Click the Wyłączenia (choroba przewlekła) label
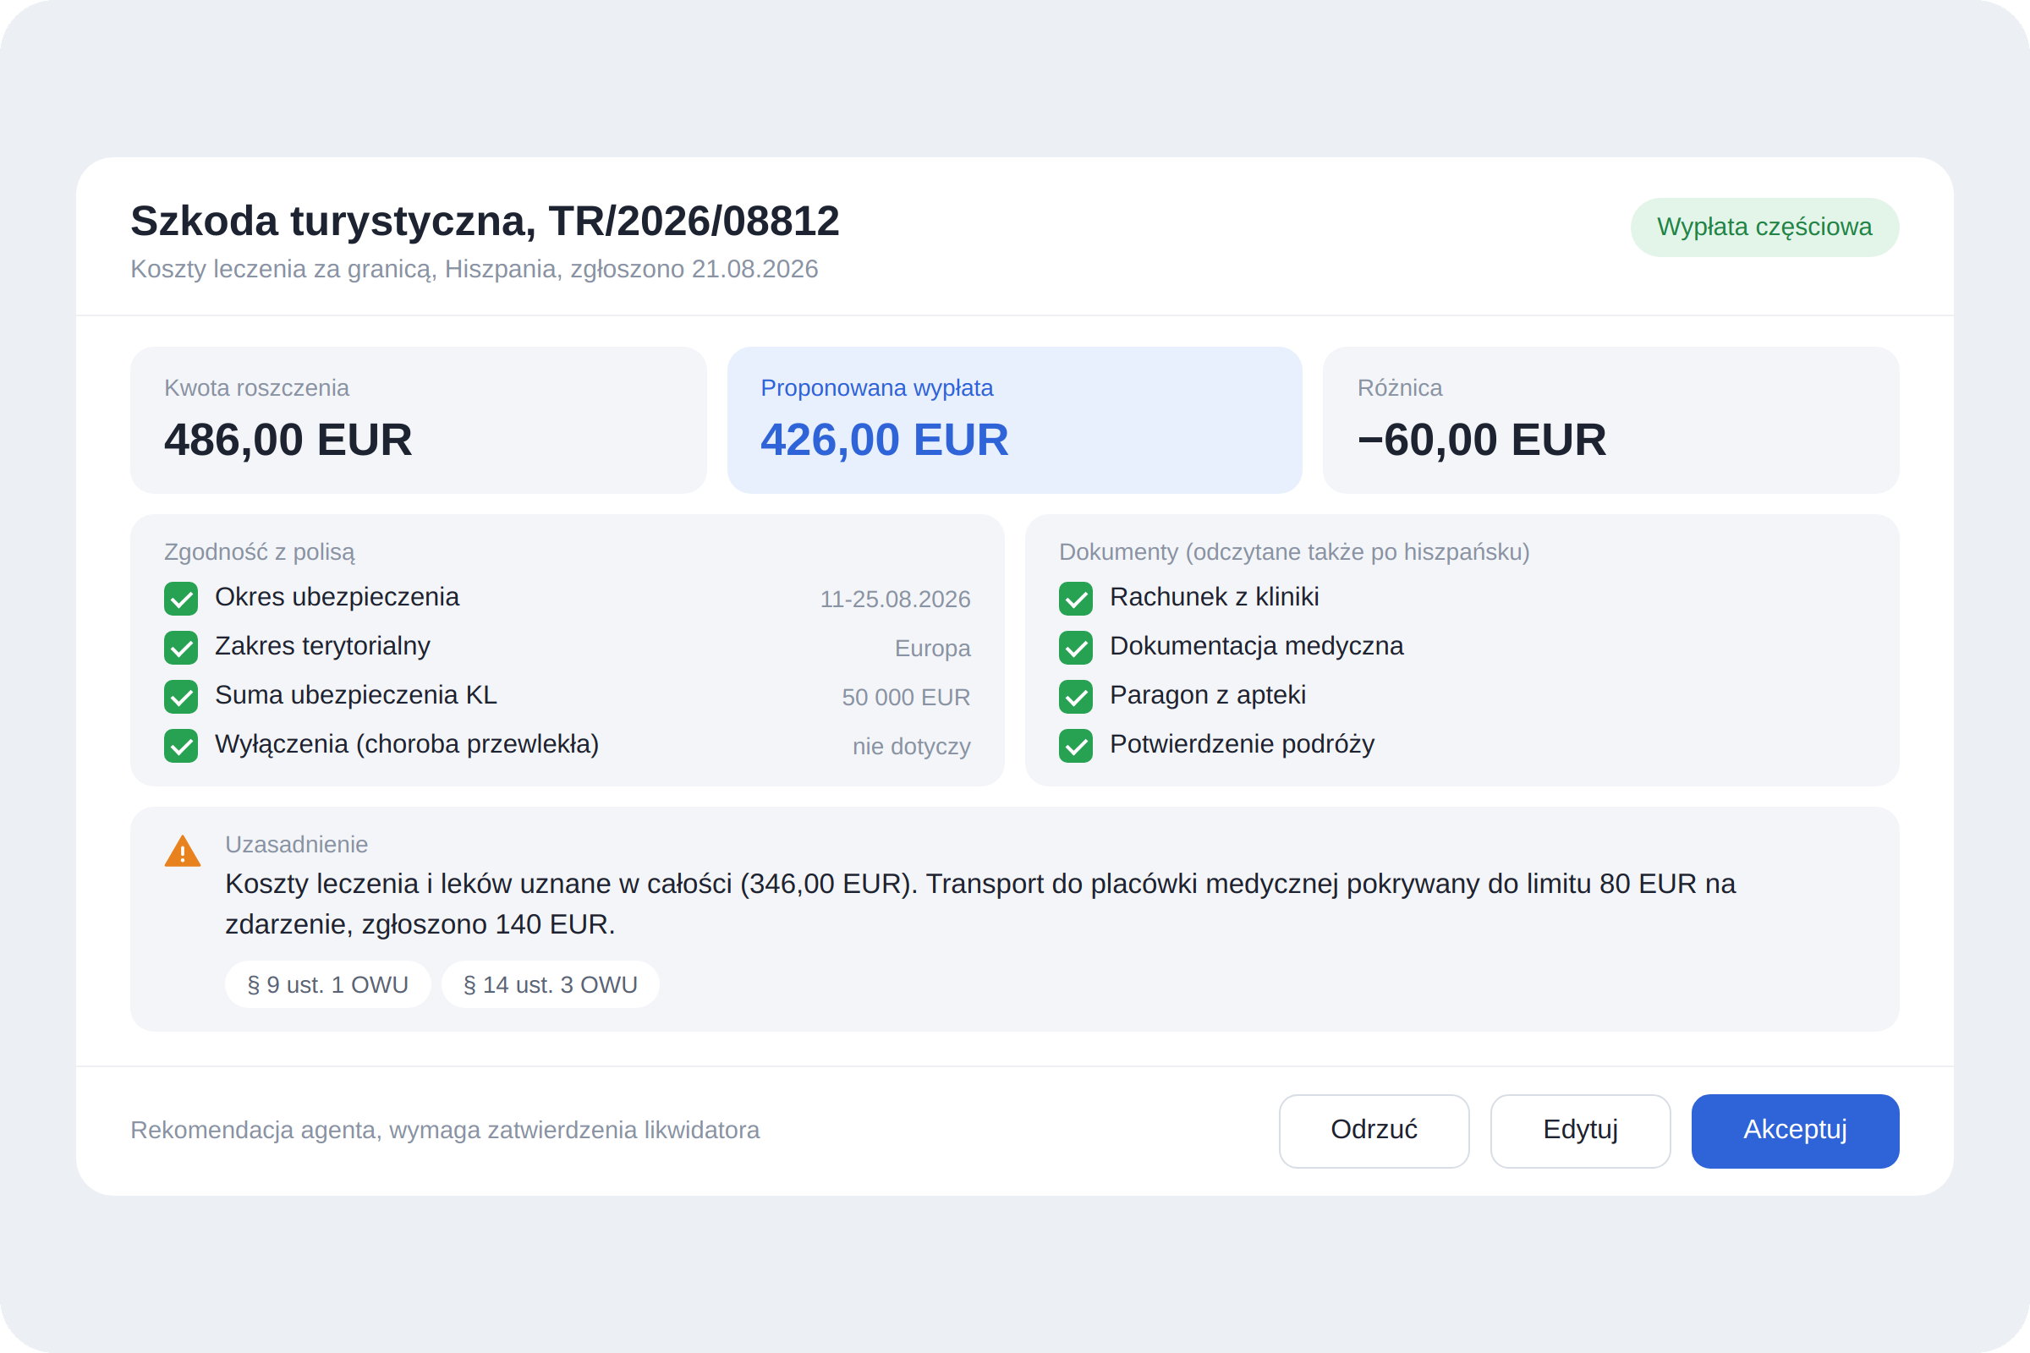The image size is (2030, 1353). pos(407,745)
